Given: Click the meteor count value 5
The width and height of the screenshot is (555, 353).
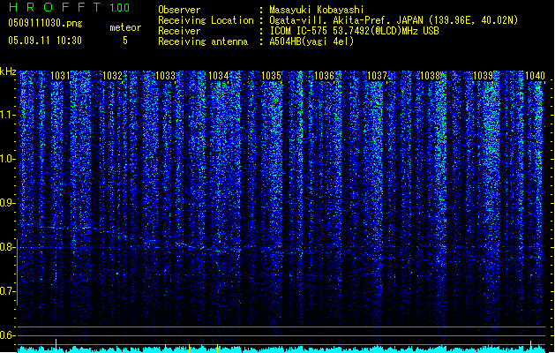Looking at the screenshot, I should 125,41.
